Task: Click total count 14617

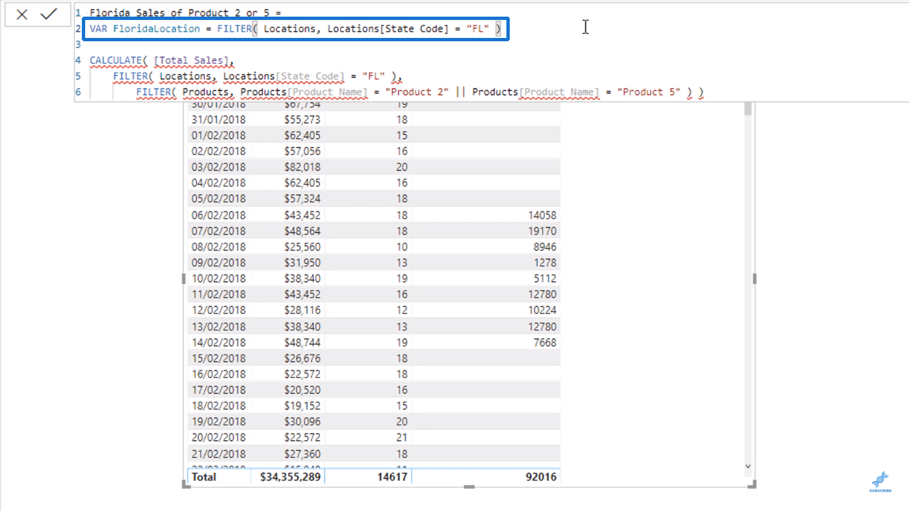Action: pyautogui.click(x=394, y=477)
